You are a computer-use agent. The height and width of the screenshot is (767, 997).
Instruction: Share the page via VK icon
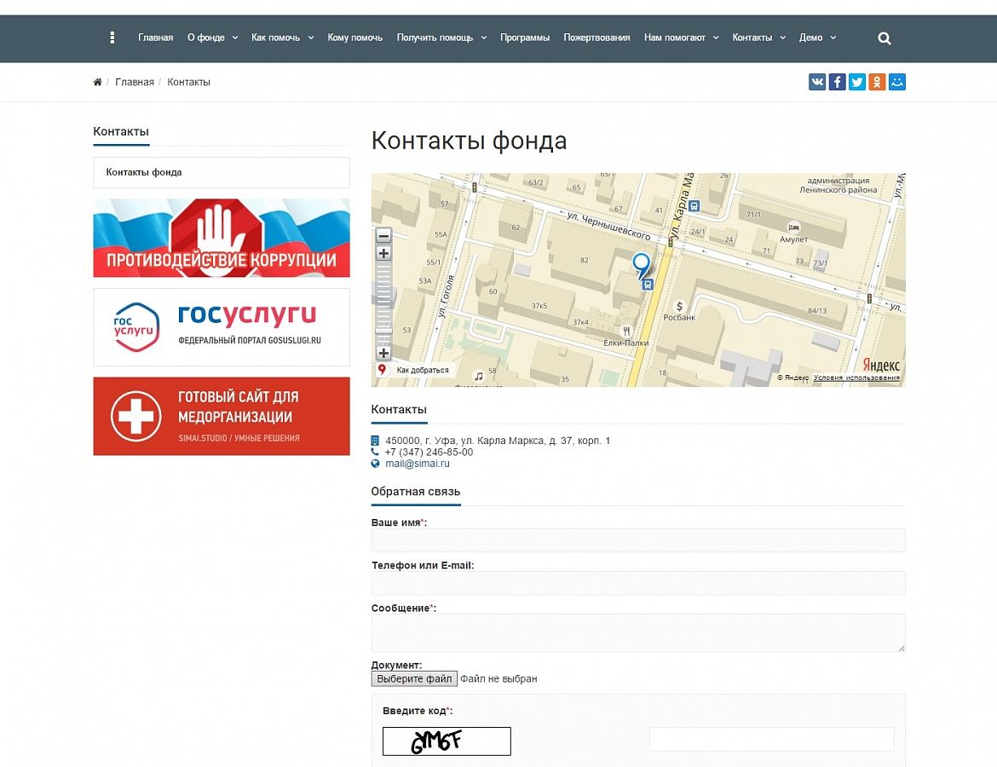817,82
